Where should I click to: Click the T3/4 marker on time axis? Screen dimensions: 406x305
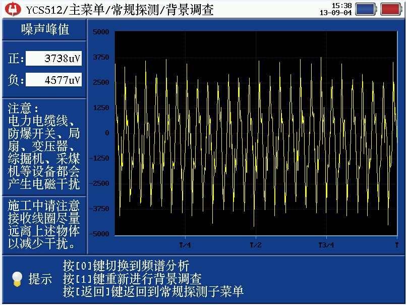(326, 245)
